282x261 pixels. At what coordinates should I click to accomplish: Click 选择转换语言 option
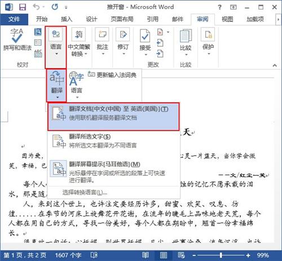point(85,192)
